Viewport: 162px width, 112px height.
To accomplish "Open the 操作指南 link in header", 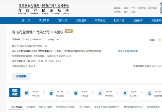I will 153,8.
